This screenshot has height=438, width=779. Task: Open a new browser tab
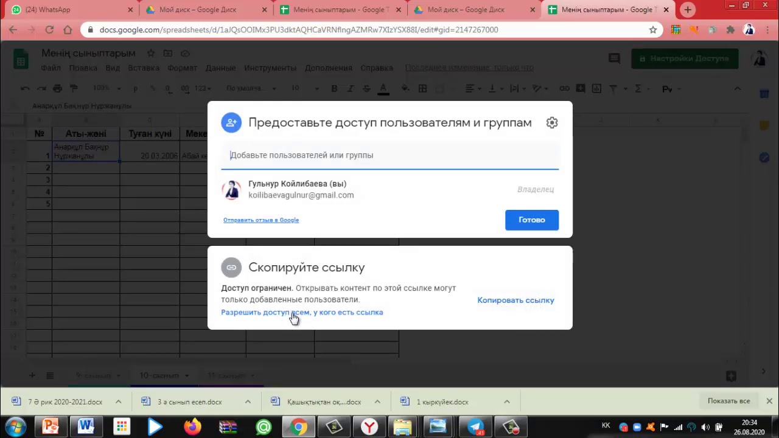coord(687,10)
